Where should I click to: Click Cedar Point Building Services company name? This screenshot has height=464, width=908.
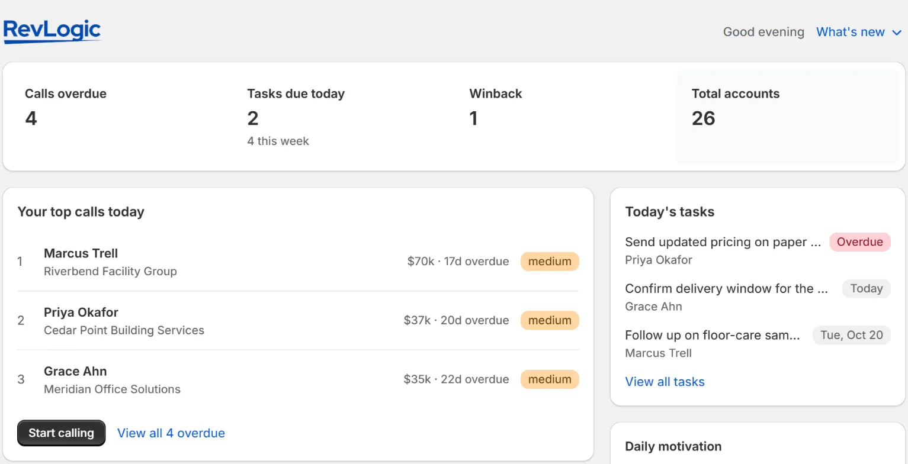click(x=124, y=330)
